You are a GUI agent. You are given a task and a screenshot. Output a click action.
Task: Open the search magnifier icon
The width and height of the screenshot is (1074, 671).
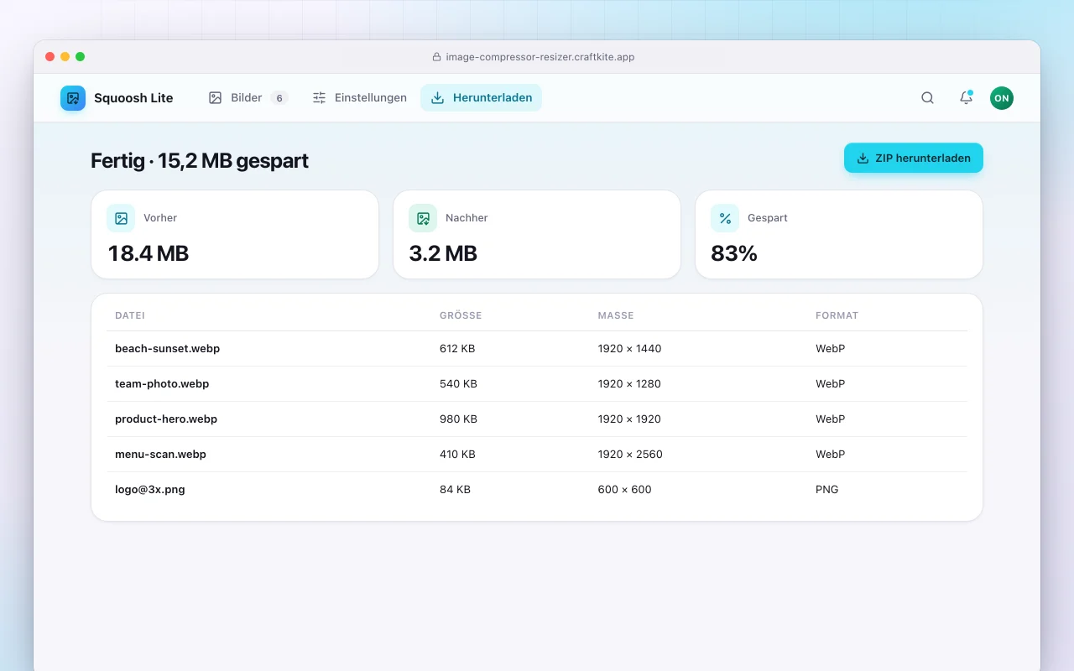pos(927,98)
